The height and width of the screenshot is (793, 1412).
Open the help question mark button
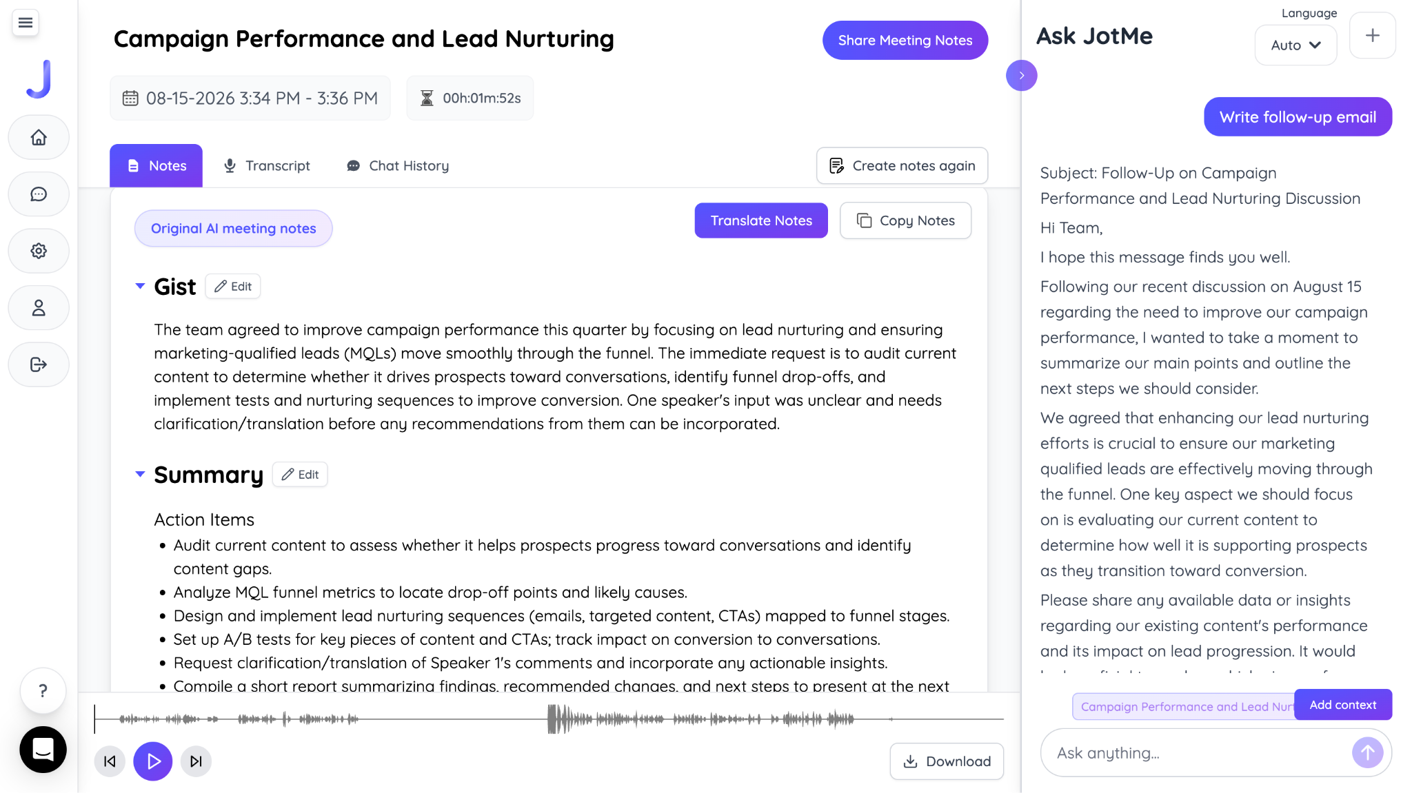43,691
